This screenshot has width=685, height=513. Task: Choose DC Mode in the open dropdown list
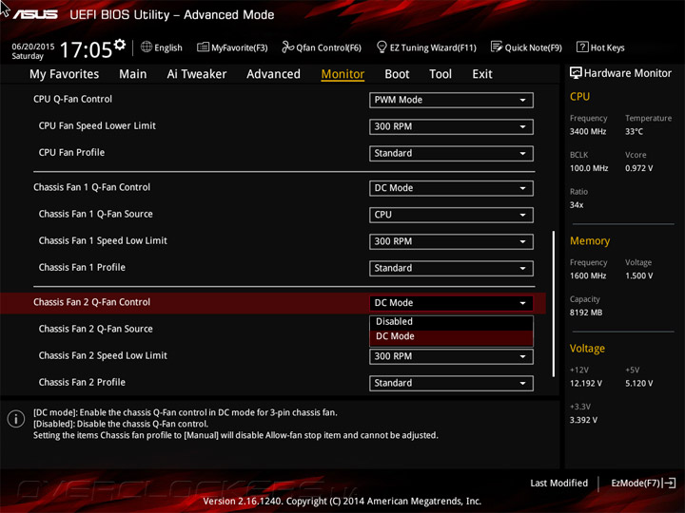click(451, 336)
